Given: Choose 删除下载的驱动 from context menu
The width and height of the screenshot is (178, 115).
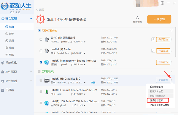Looking at the screenshot, I should click(x=160, y=96).
